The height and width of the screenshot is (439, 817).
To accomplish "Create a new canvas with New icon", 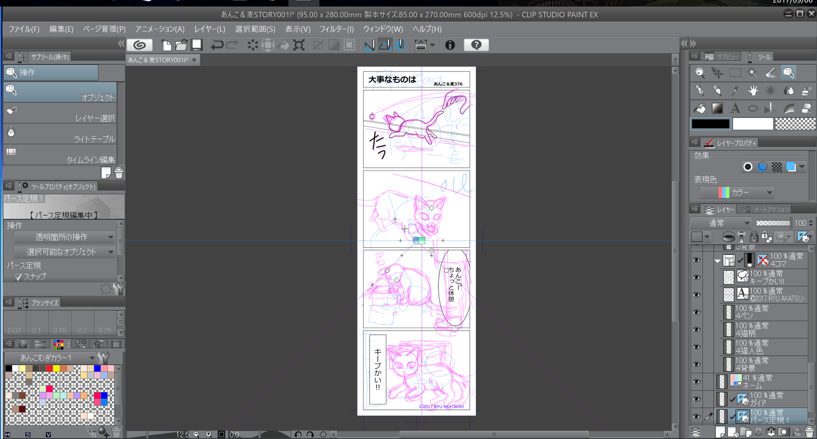I will point(166,45).
